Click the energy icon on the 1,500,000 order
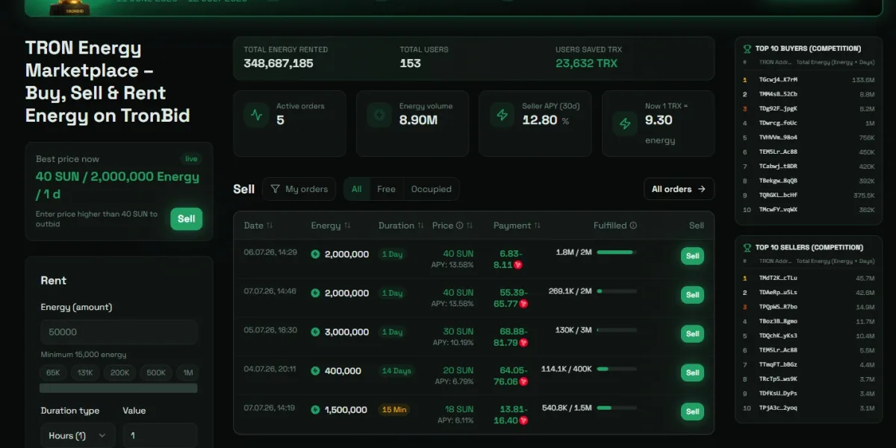 click(x=315, y=410)
